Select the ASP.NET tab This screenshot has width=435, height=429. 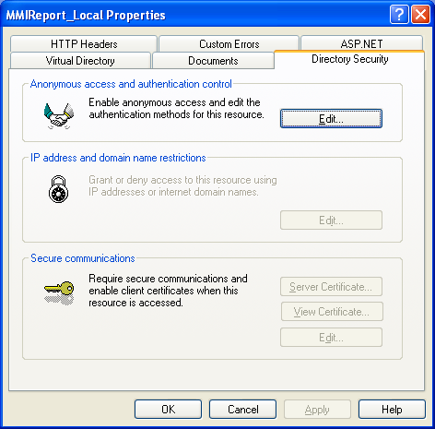pyautogui.click(x=361, y=43)
